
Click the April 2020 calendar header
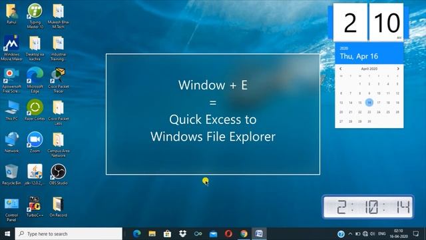(369, 69)
